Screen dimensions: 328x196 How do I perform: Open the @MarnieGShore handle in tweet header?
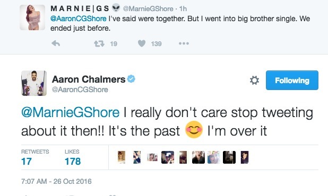148,9
